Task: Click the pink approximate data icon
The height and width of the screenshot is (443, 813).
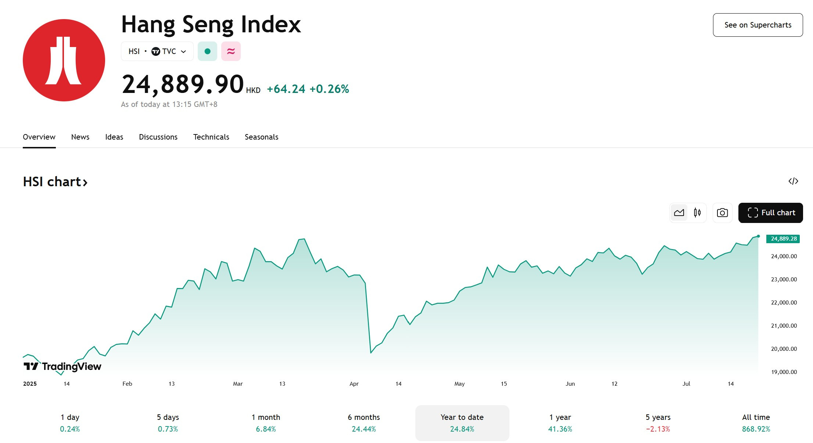Action: click(x=231, y=51)
